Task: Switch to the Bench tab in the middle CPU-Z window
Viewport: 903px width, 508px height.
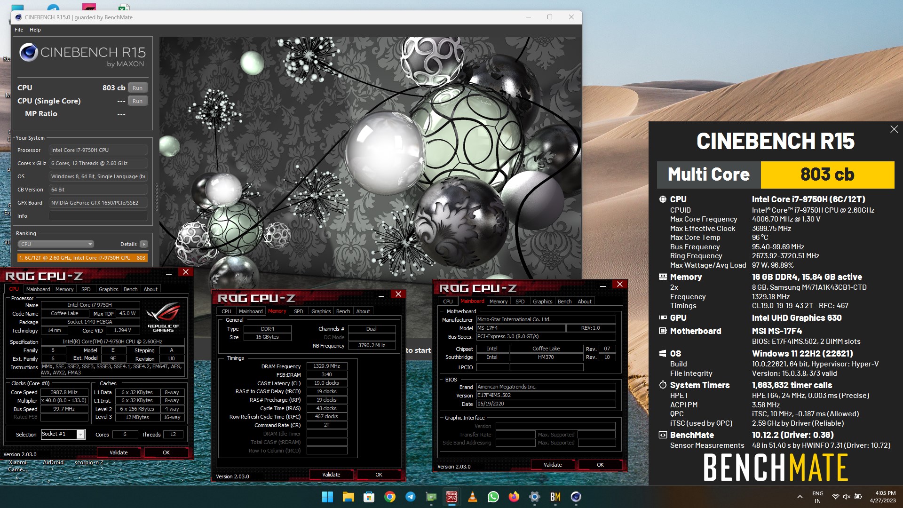Action: point(343,311)
